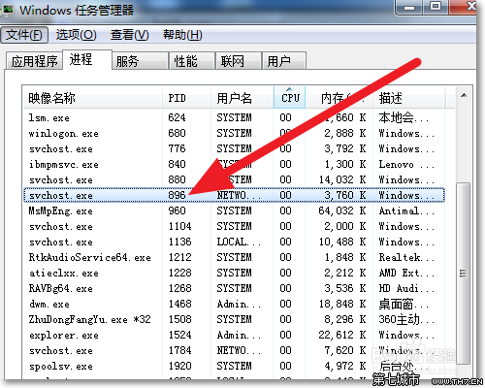Select the RAVBg64.exe process row

pos(234,288)
